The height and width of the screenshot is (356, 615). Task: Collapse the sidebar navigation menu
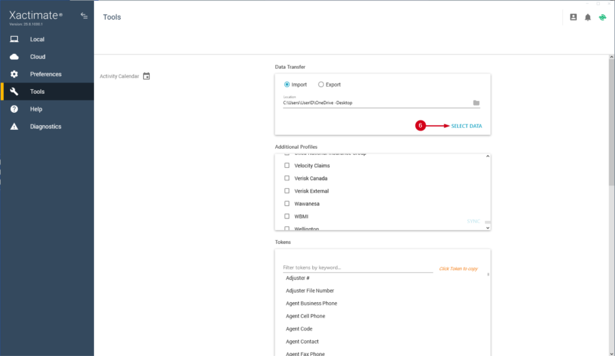click(x=84, y=16)
